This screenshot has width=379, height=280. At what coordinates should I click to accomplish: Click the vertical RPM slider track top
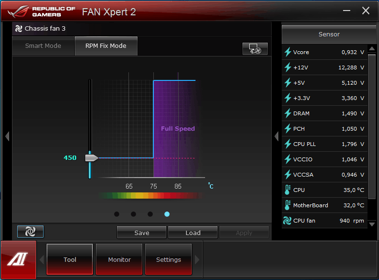[x=90, y=81]
